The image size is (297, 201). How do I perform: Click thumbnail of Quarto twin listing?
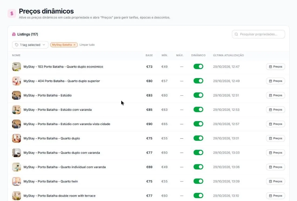click(x=16, y=181)
